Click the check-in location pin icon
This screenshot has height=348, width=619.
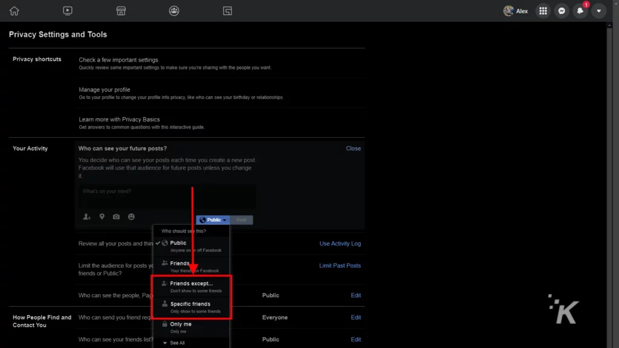coord(102,217)
